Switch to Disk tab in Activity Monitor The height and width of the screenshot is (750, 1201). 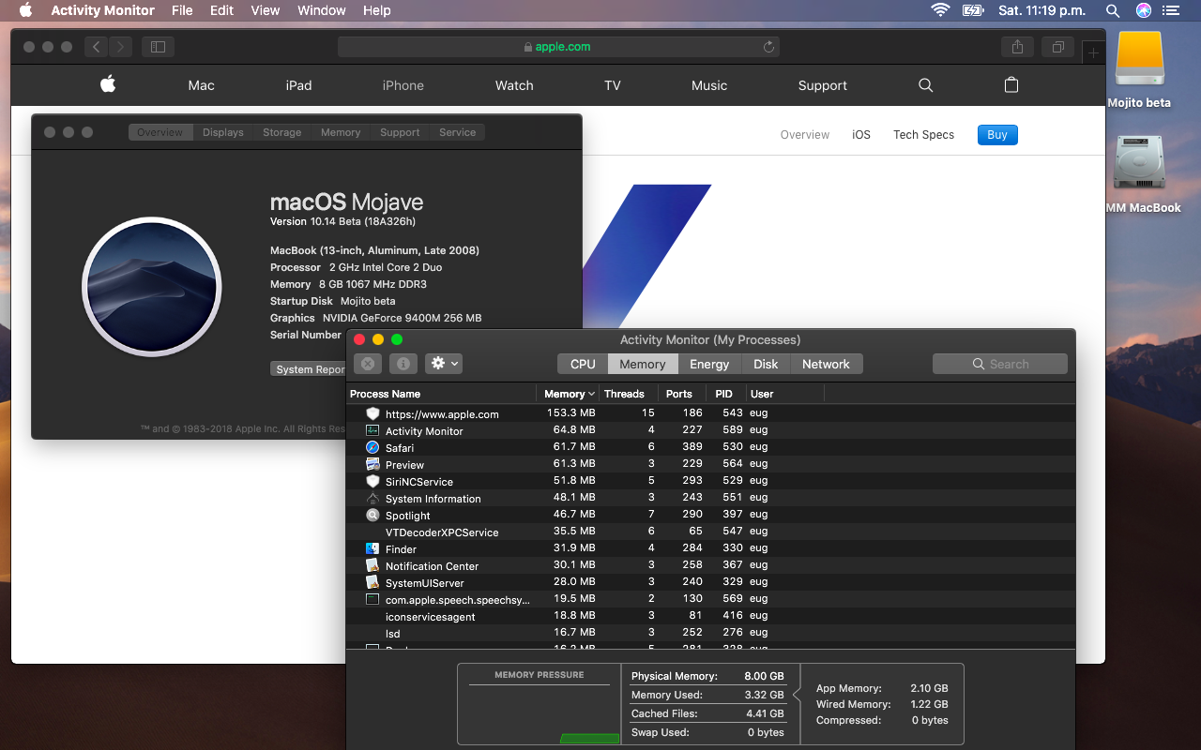pos(766,364)
